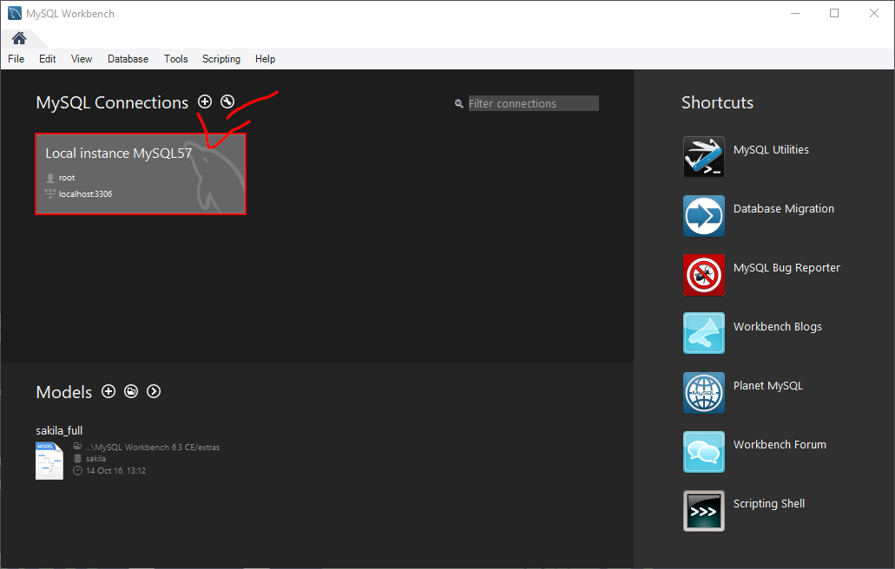Screen dimensions: 895x569
Task: Click the model path MySQL Workbench 6.3 CE/extras
Action: point(153,447)
